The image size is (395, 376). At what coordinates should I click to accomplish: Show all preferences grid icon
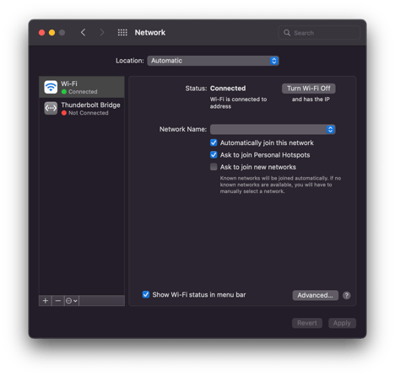[x=122, y=33]
